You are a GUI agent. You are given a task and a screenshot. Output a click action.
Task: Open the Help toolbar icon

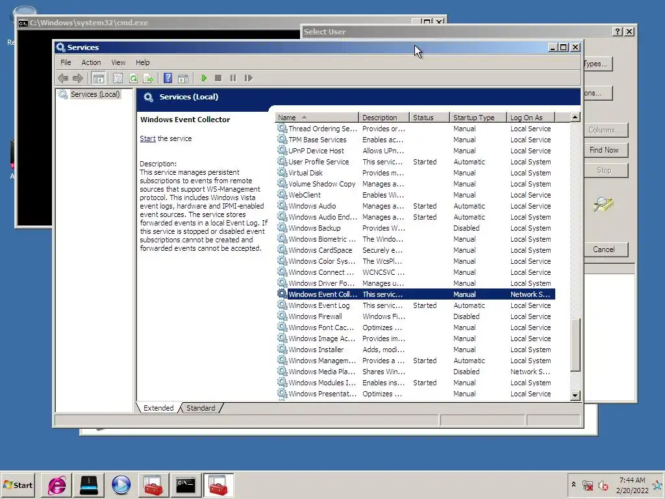pyautogui.click(x=168, y=78)
